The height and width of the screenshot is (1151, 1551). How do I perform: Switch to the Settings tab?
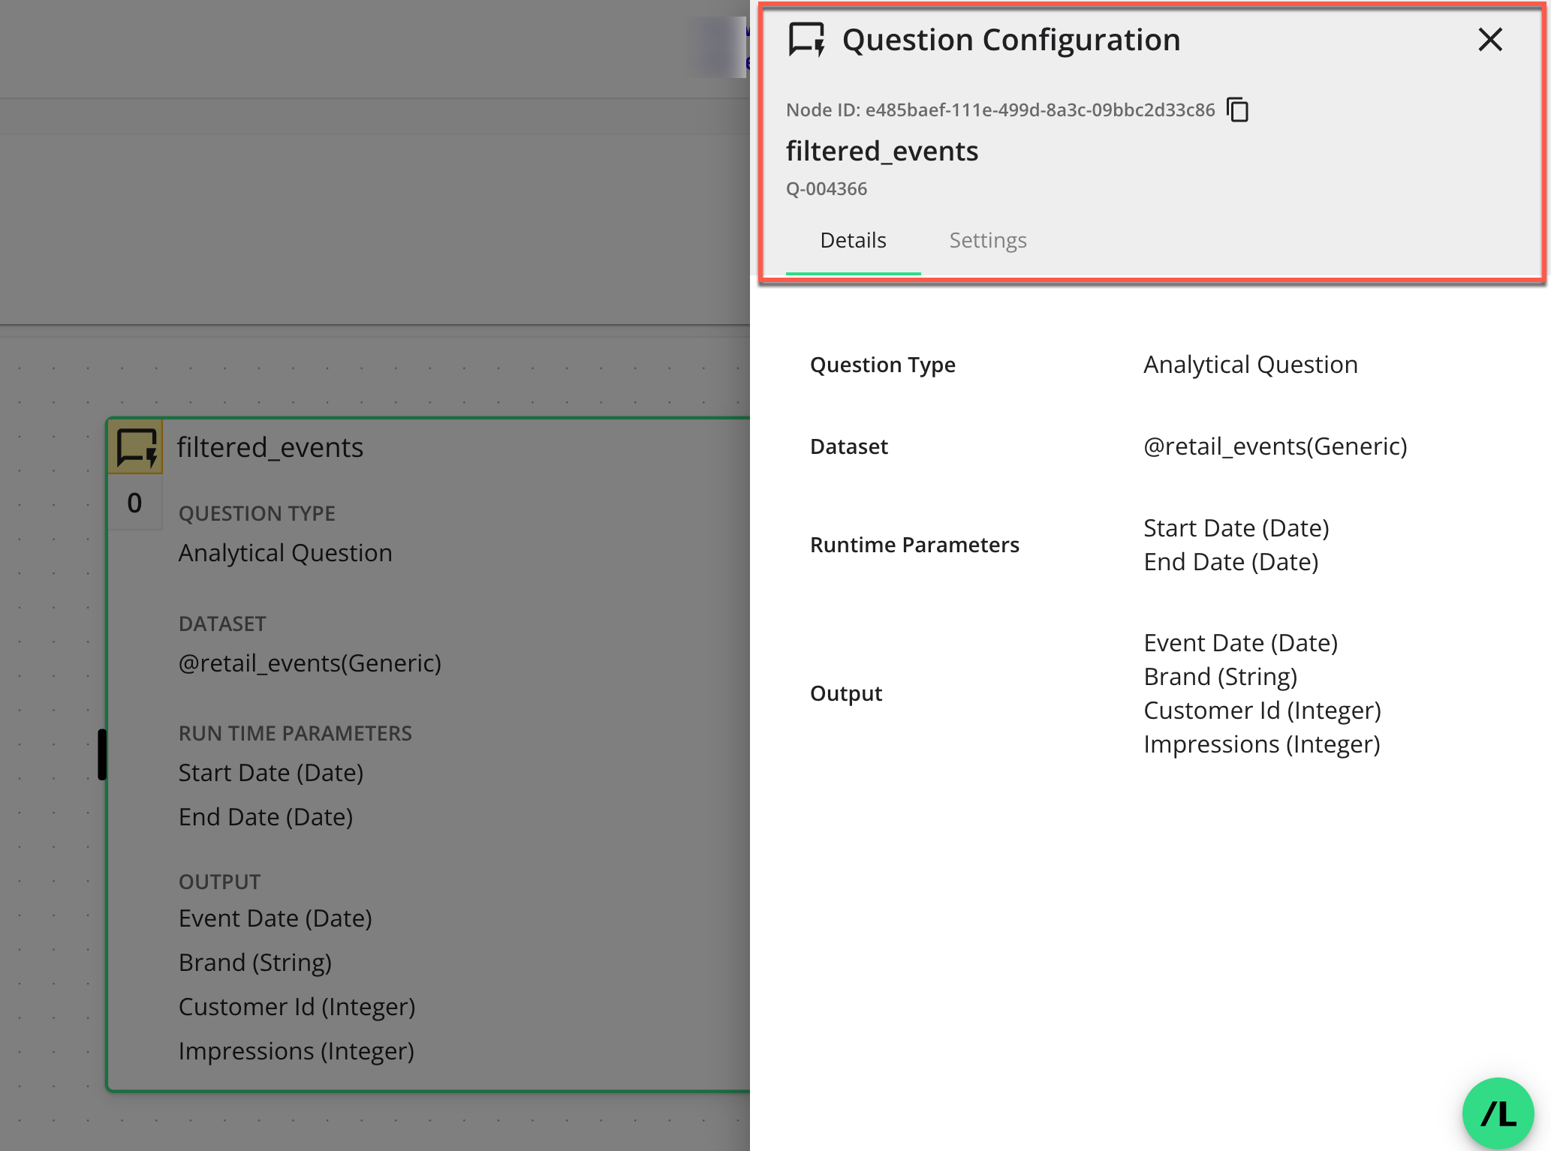(987, 240)
